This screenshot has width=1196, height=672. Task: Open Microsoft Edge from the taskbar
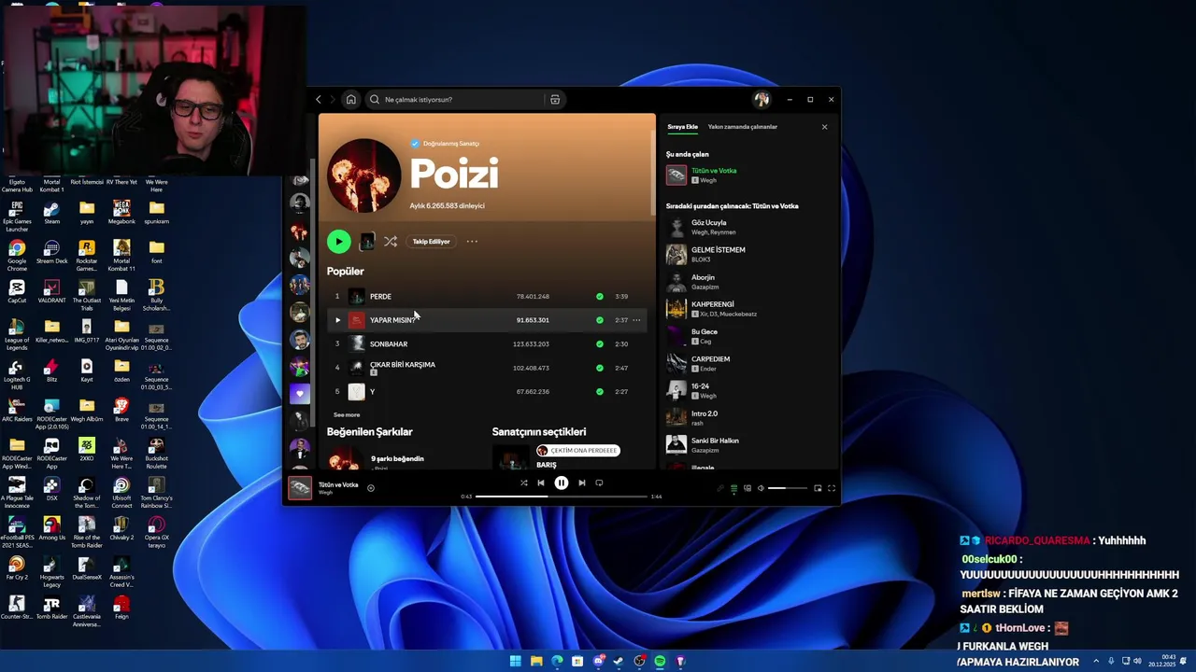[557, 661]
